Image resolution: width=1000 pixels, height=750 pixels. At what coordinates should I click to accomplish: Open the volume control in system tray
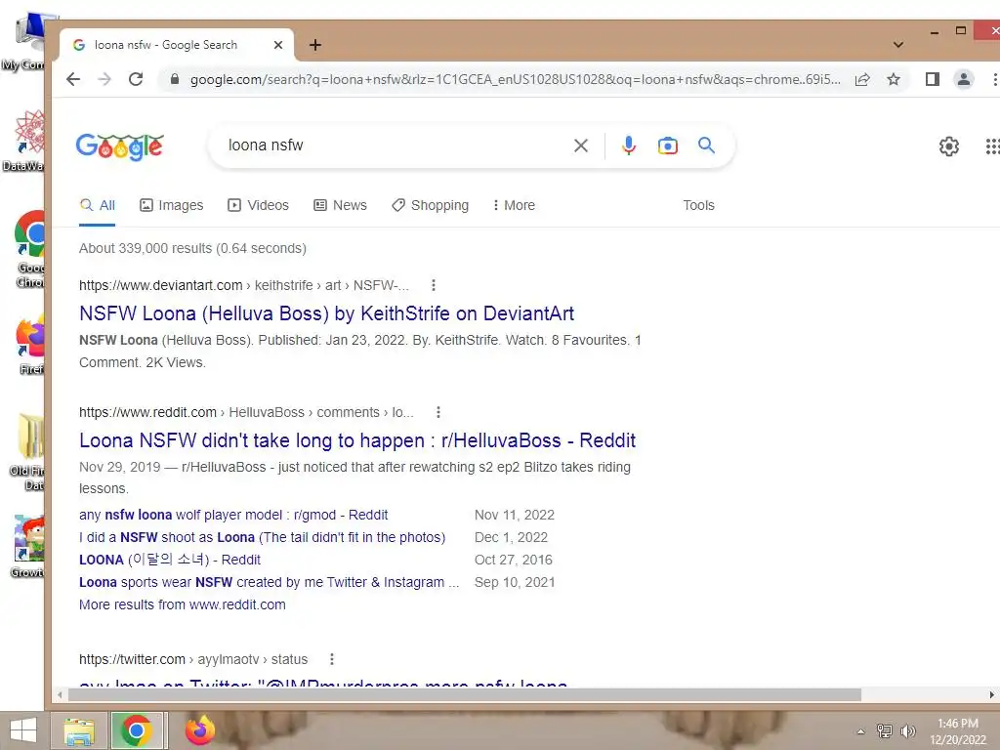coord(908,731)
